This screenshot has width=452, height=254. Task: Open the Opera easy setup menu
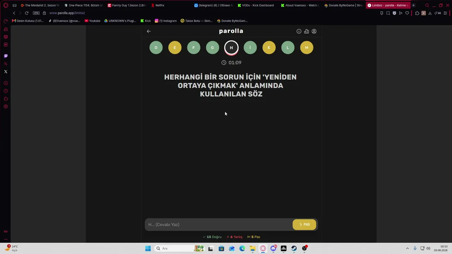(445, 13)
